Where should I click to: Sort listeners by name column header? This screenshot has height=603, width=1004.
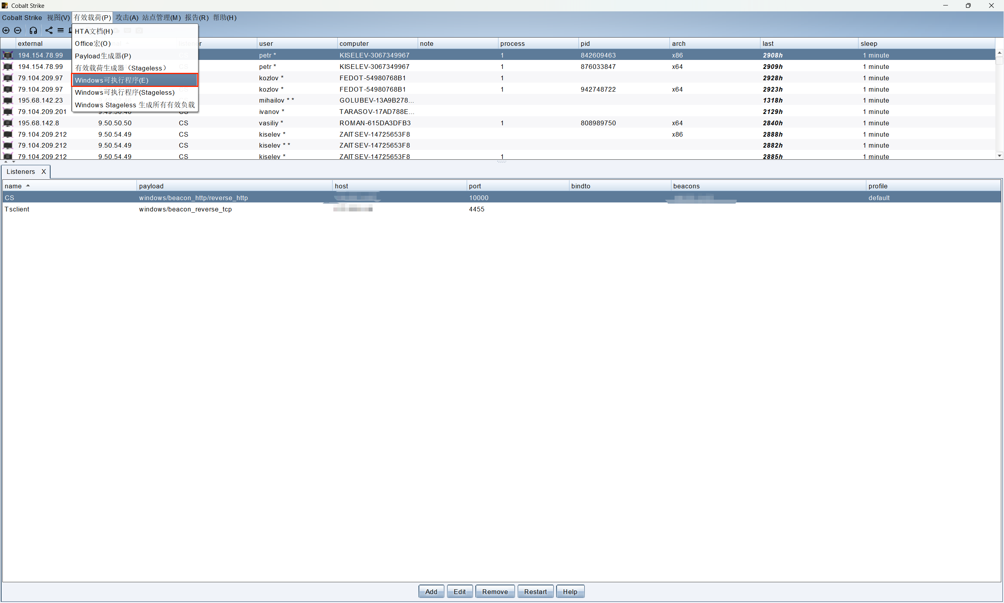[x=69, y=186]
